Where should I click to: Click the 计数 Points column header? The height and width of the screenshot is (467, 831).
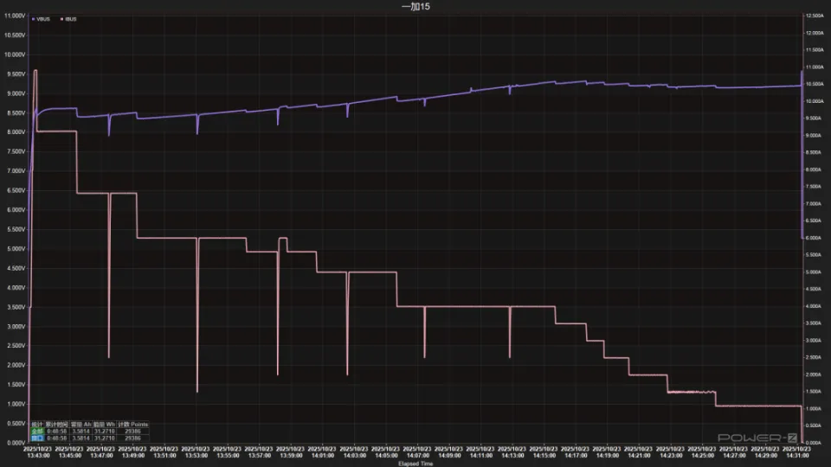pos(134,425)
